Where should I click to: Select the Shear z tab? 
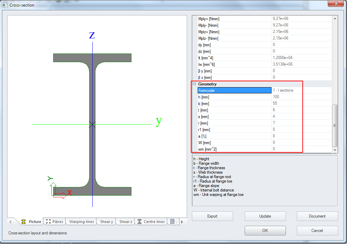click(x=126, y=222)
